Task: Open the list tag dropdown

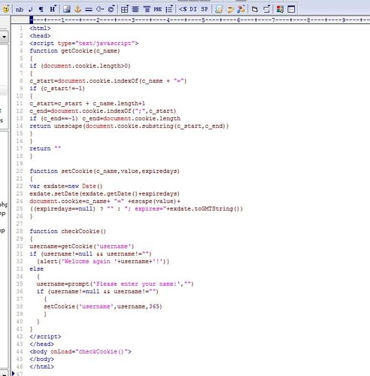Action: click(169, 9)
